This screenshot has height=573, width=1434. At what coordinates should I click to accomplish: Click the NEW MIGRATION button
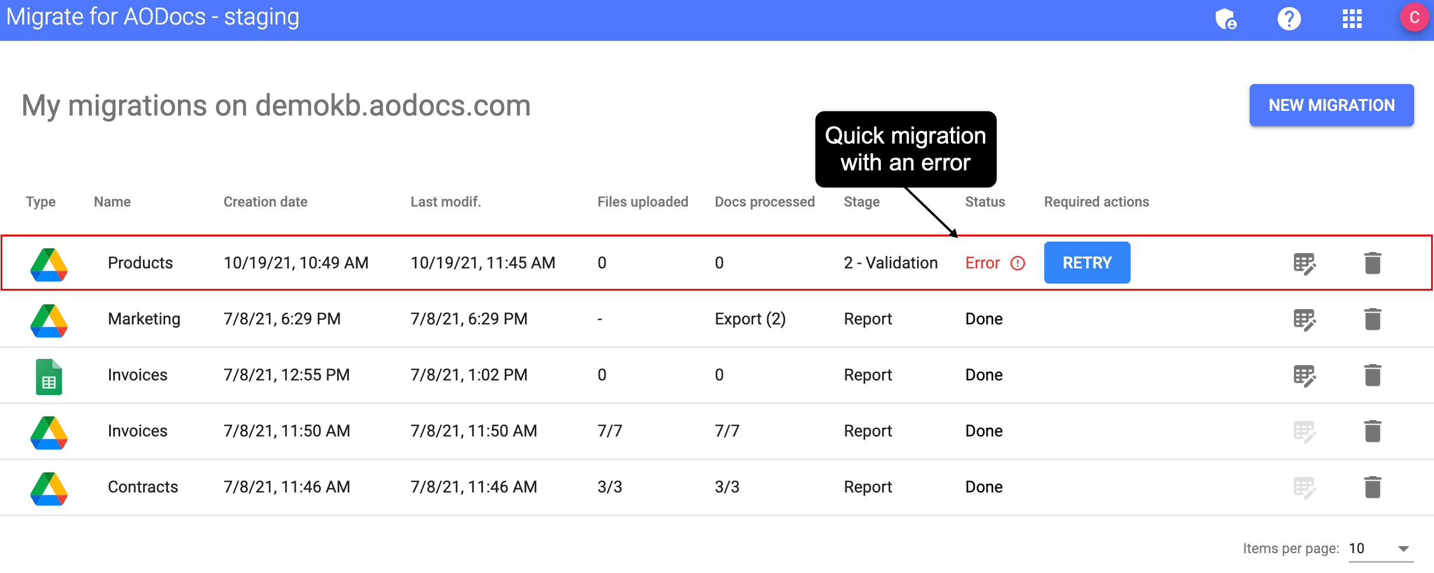(x=1331, y=105)
